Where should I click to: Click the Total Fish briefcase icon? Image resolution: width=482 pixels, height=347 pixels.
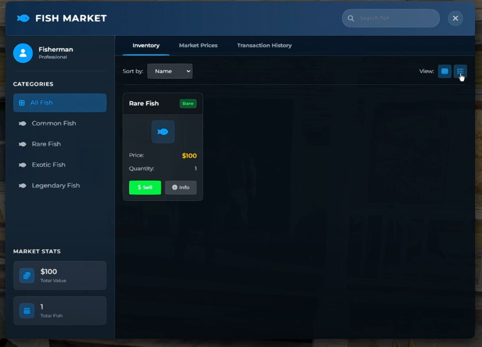tap(26, 310)
